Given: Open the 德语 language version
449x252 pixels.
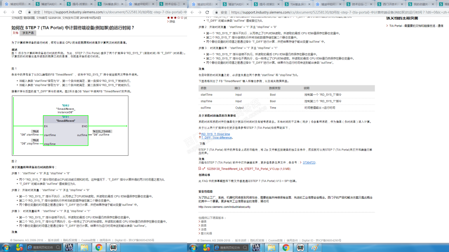Looking at the screenshot, I should pyautogui.click(x=203, y=221).
